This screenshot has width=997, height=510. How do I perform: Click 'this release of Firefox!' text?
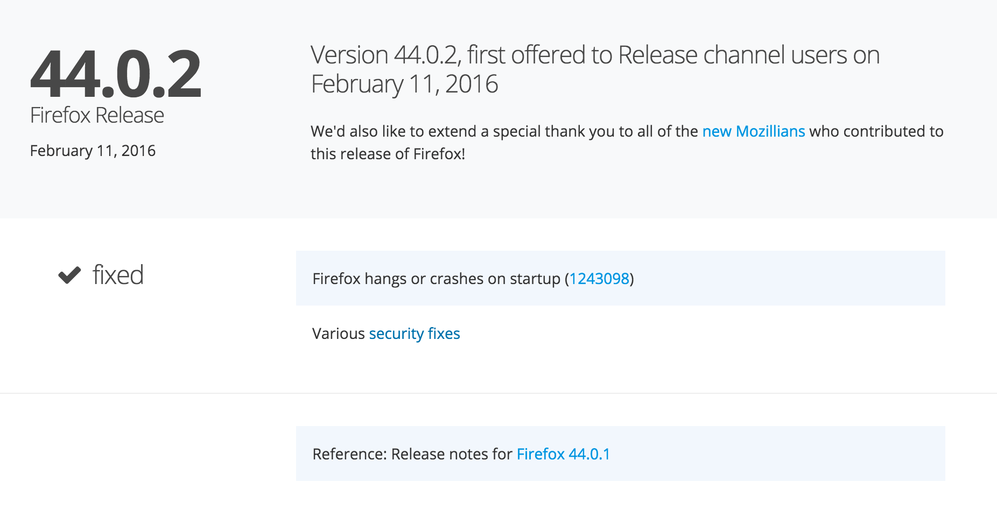tap(388, 154)
